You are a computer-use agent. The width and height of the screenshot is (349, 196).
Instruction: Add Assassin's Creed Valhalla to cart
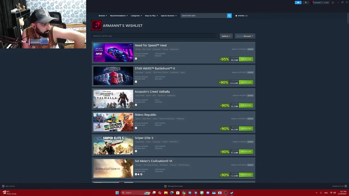tap(246, 105)
